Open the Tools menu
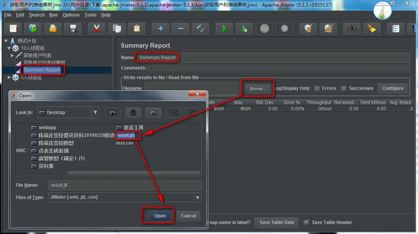The width and height of the screenshot is (418, 234). tap(90, 15)
